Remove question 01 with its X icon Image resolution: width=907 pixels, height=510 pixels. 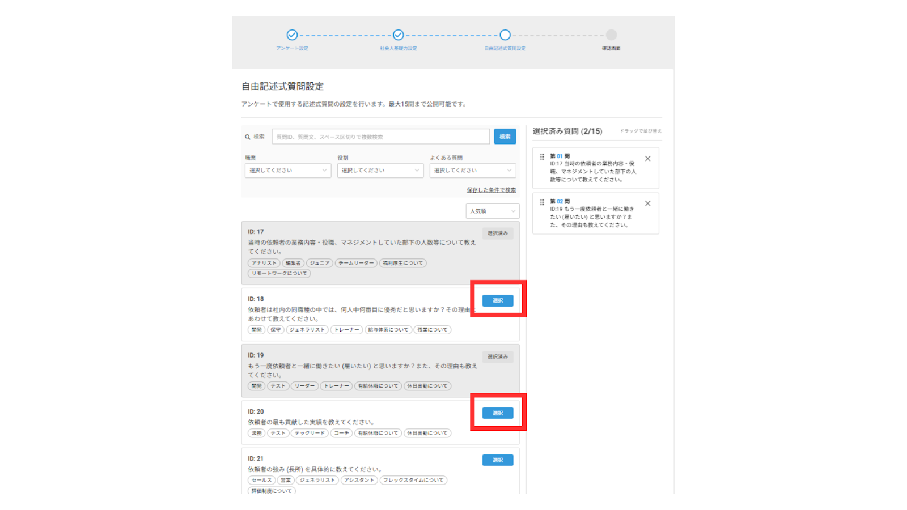(x=648, y=159)
